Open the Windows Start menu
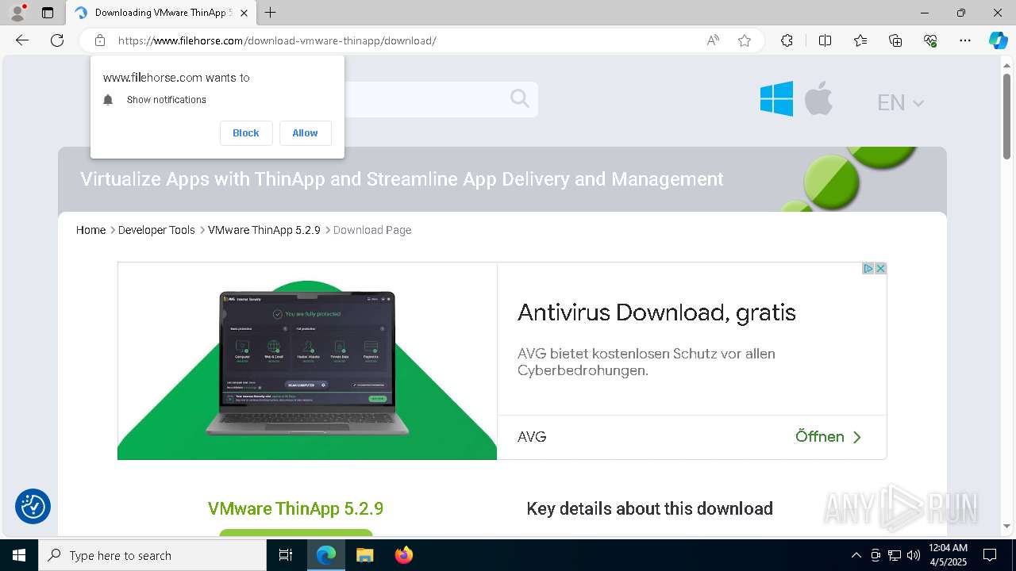The height and width of the screenshot is (571, 1016). pyautogui.click(x=19, y=555)
